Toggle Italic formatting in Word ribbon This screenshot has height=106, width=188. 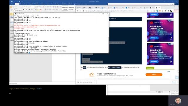(25, 9)
